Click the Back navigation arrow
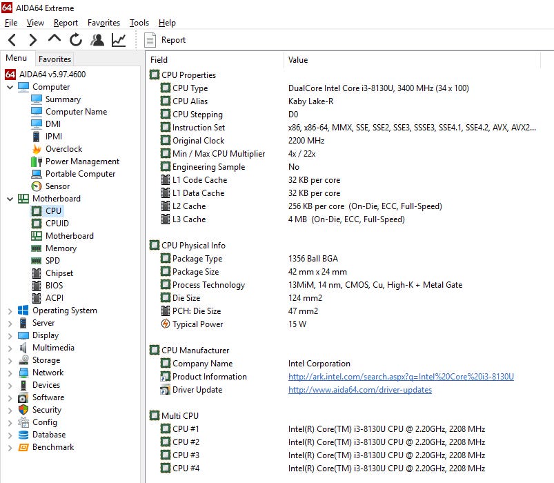Viewport: 554px width, 483px height. pos(12,40)
